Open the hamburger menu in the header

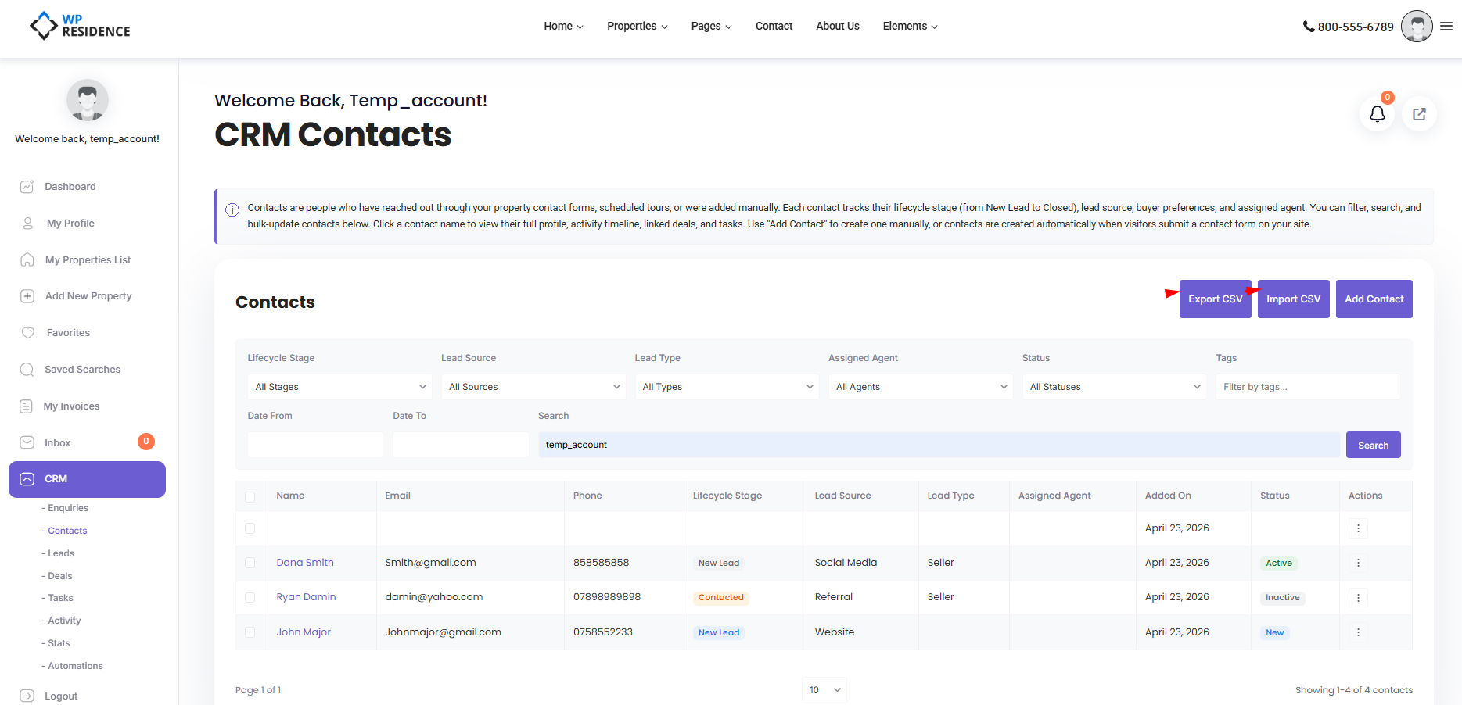click(1446, 27)
